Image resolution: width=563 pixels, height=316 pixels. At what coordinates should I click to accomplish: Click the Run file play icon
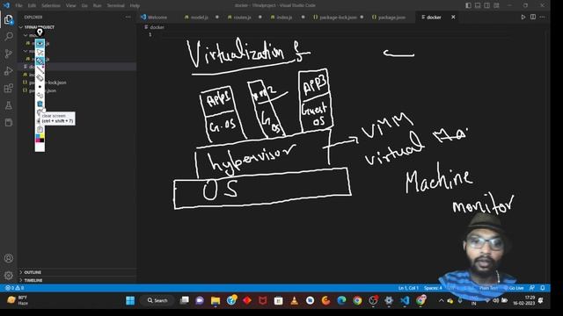523,17
